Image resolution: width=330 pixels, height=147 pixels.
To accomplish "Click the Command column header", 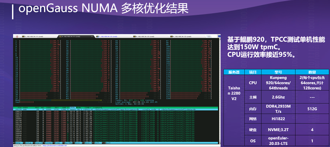I will pos(97,107).
